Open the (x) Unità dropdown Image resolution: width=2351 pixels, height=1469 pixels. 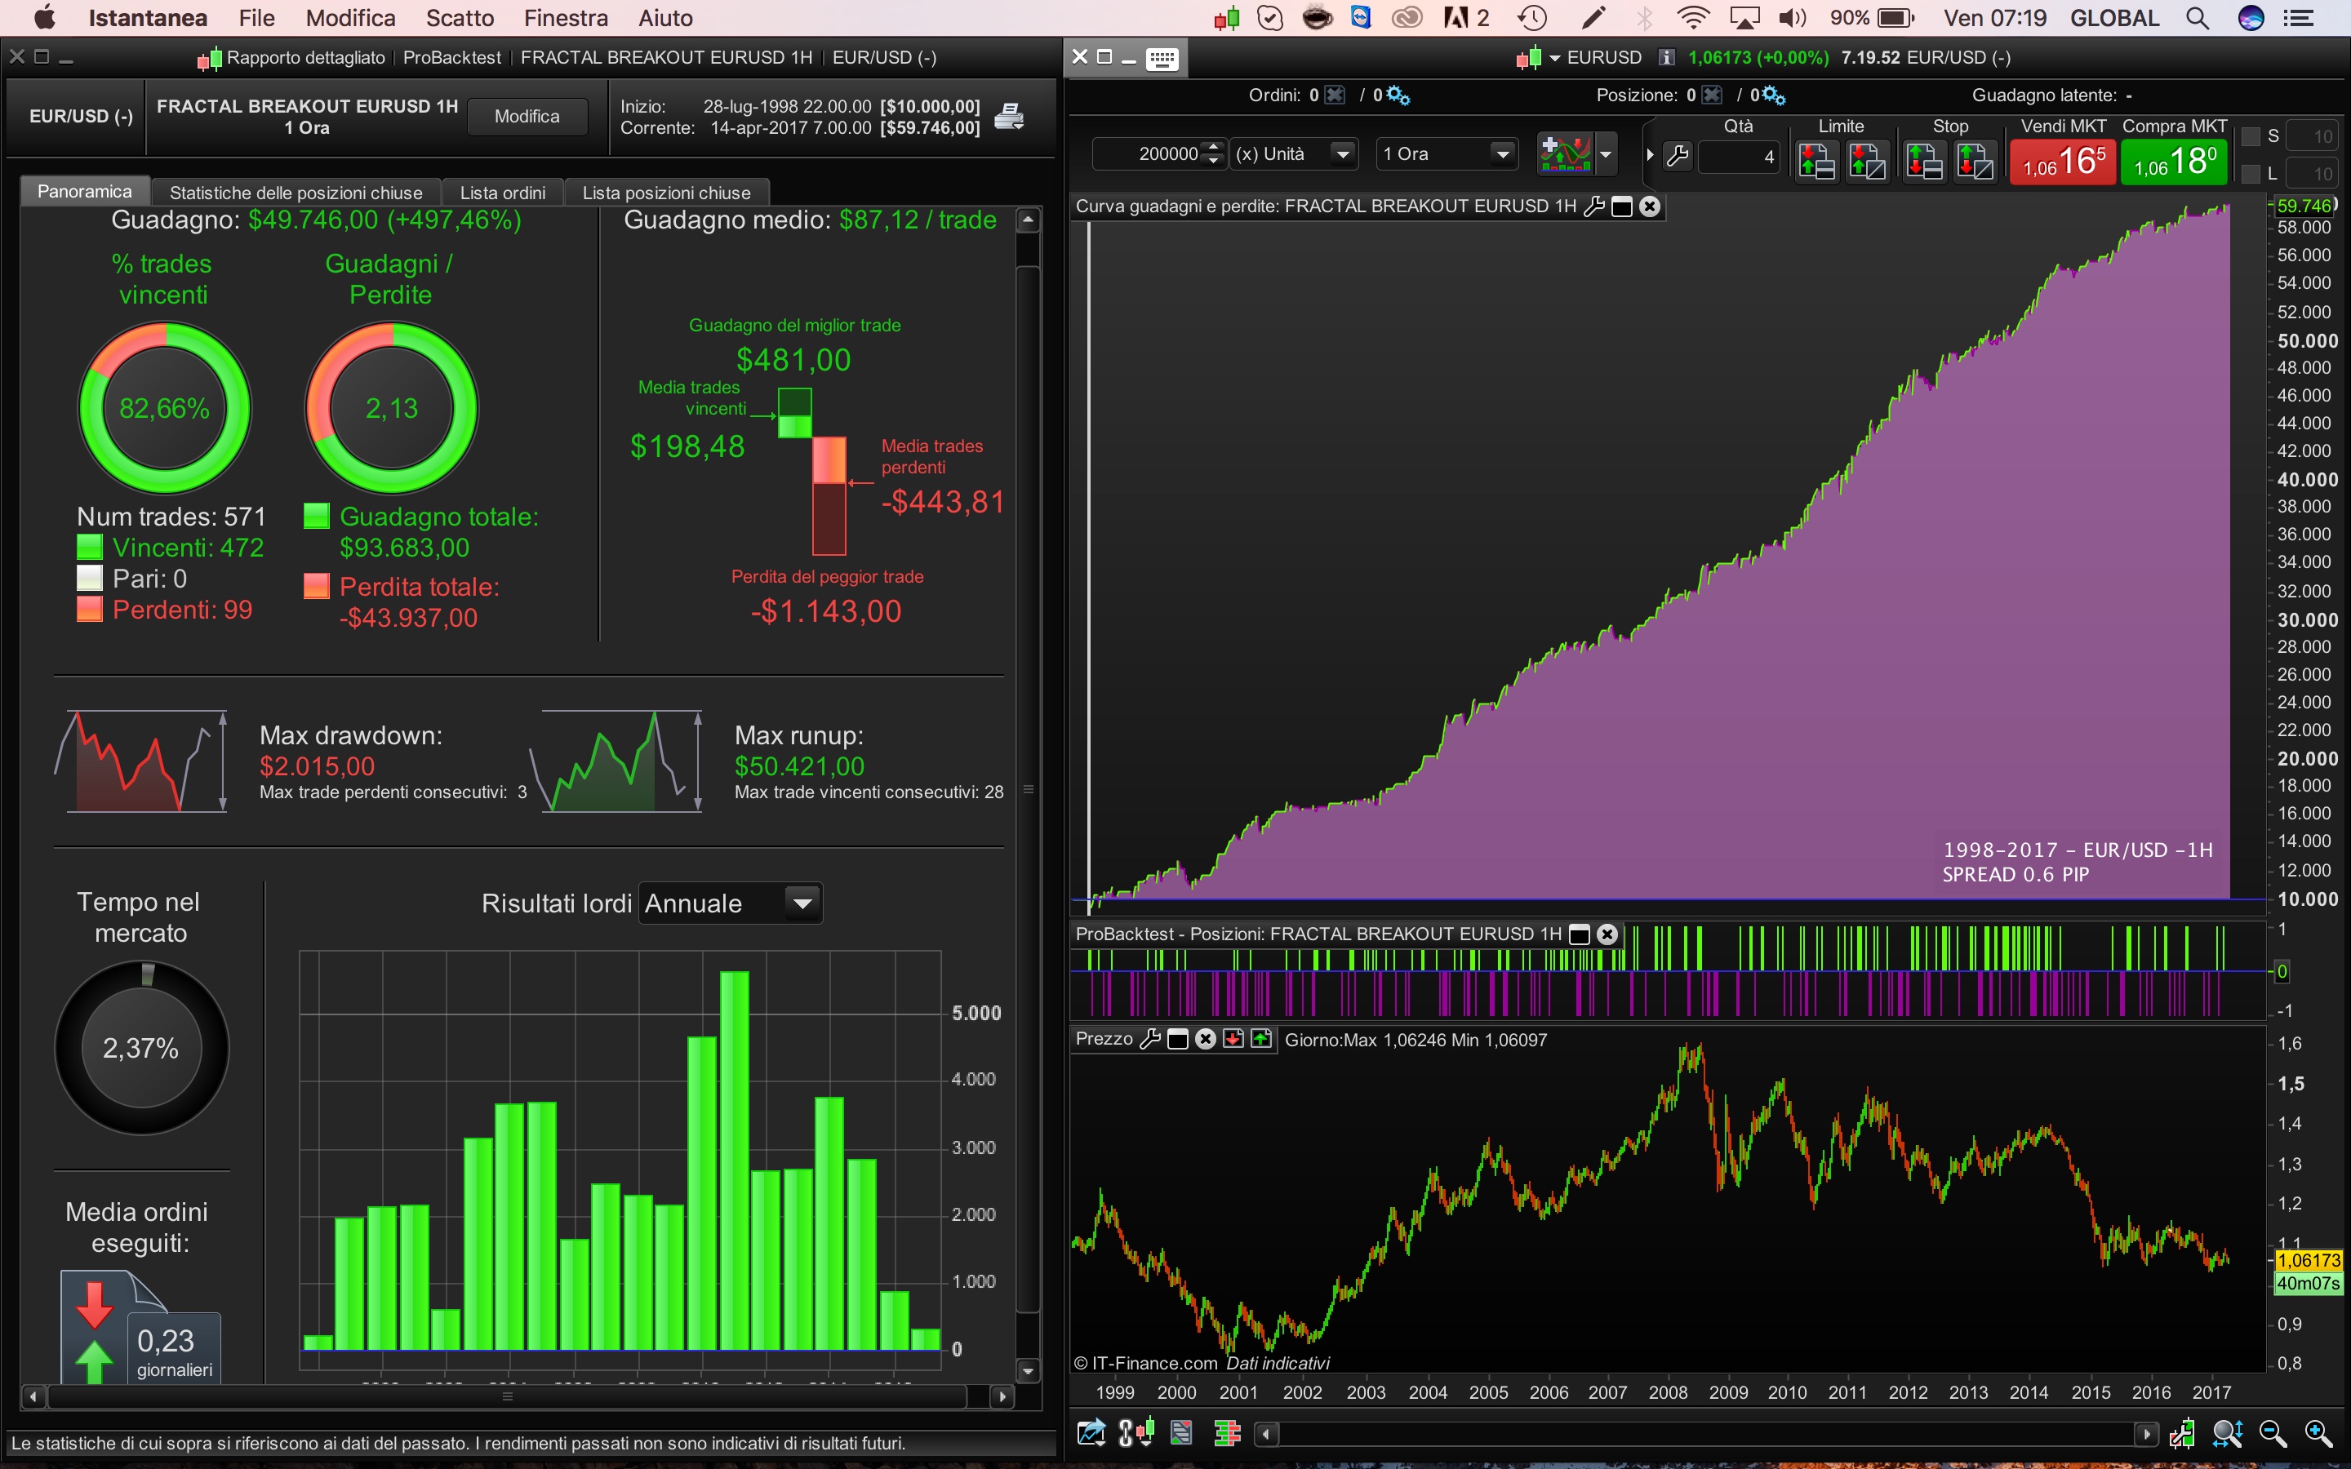click(x=1343, y=153)
